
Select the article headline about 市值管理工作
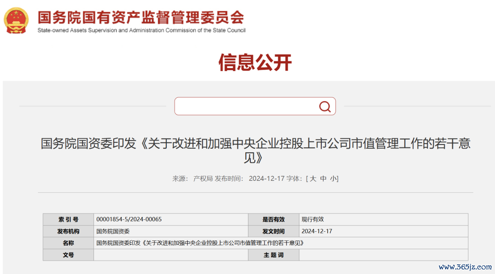(255, 151)
